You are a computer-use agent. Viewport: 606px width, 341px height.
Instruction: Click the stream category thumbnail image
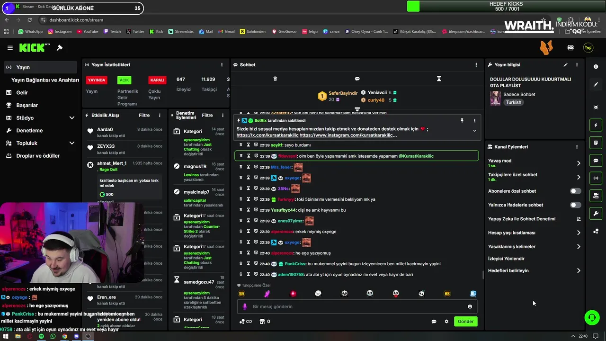[495, 98]
